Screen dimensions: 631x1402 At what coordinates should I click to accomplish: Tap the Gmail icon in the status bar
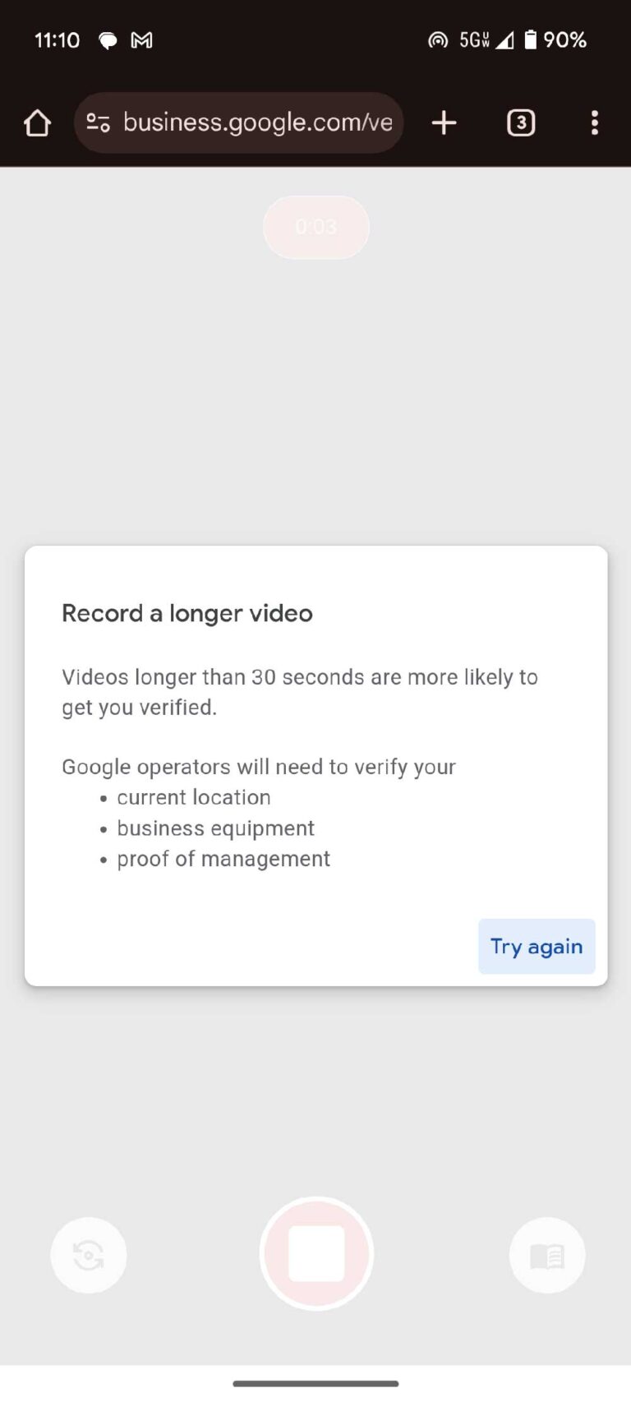point(141,40)
